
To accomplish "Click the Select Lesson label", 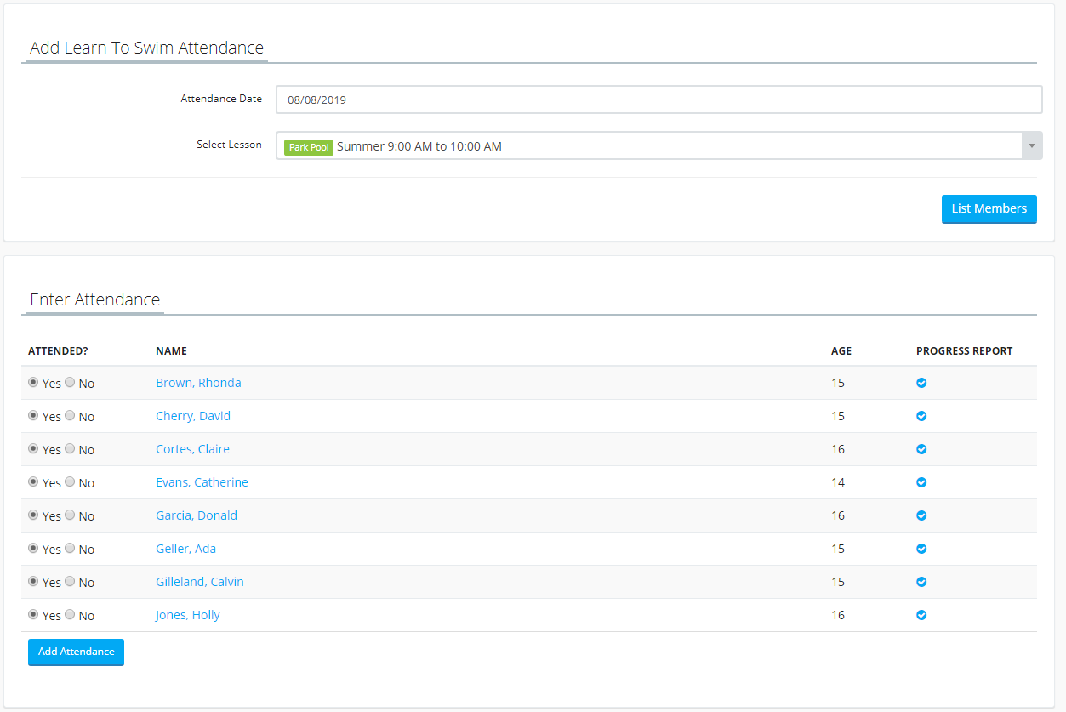I will click(229, 145).
